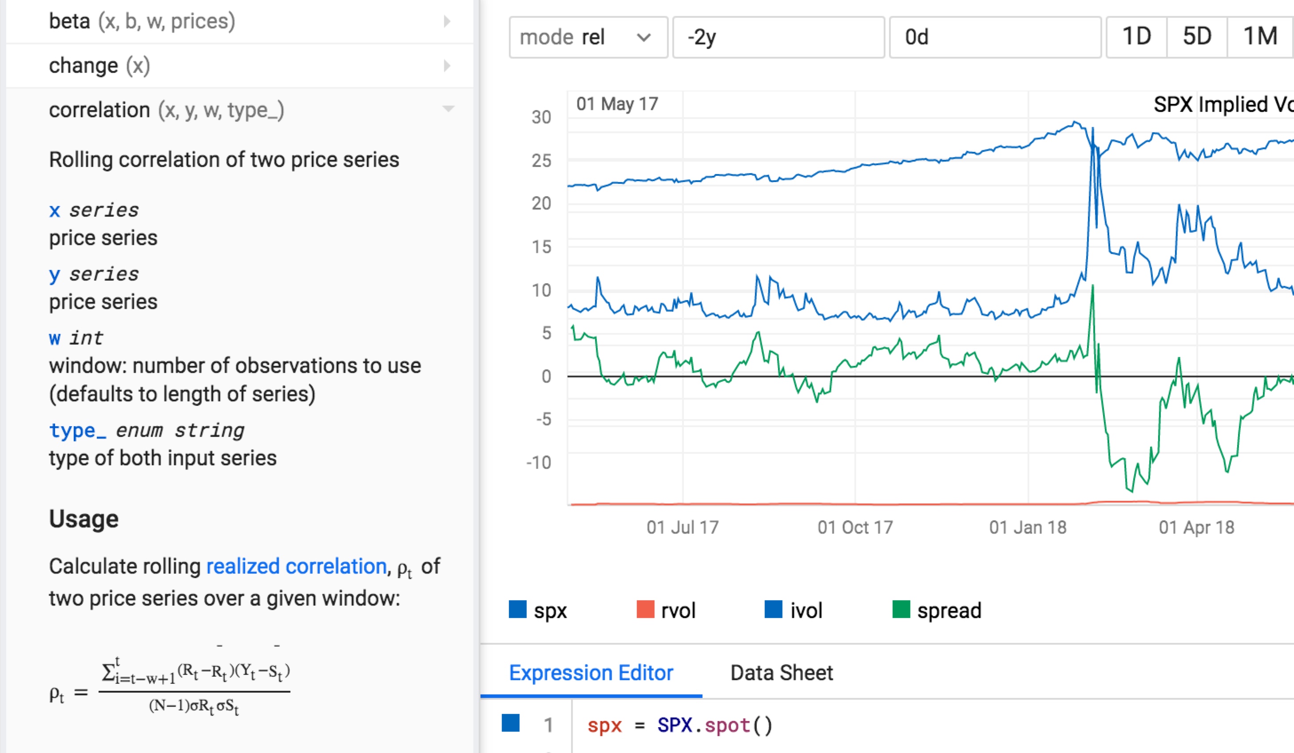Screen dimensions: 1294x753
Task: Click the correlation function header
Action: pos(167,110)
